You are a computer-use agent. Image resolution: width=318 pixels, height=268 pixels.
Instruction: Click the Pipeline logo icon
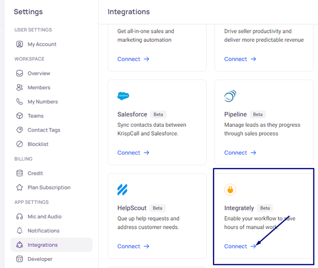230,96
